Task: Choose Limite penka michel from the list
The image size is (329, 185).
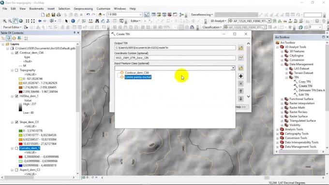Action: pyautogui.click(x=138, y=77)
